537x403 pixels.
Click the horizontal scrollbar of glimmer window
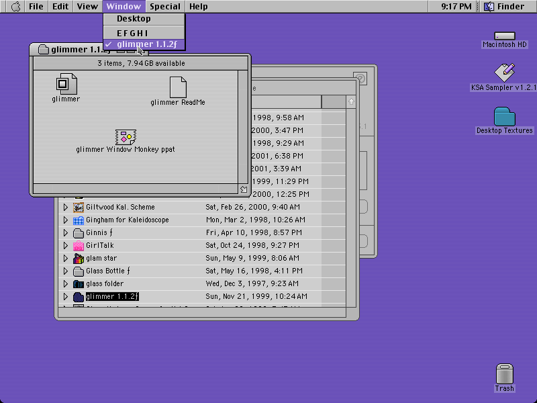click(136, 189)
